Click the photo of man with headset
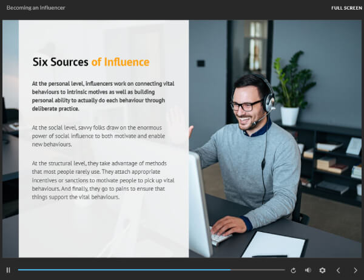Image resolution: width=364 pixels, height=280 pixels. pos(275,138)
